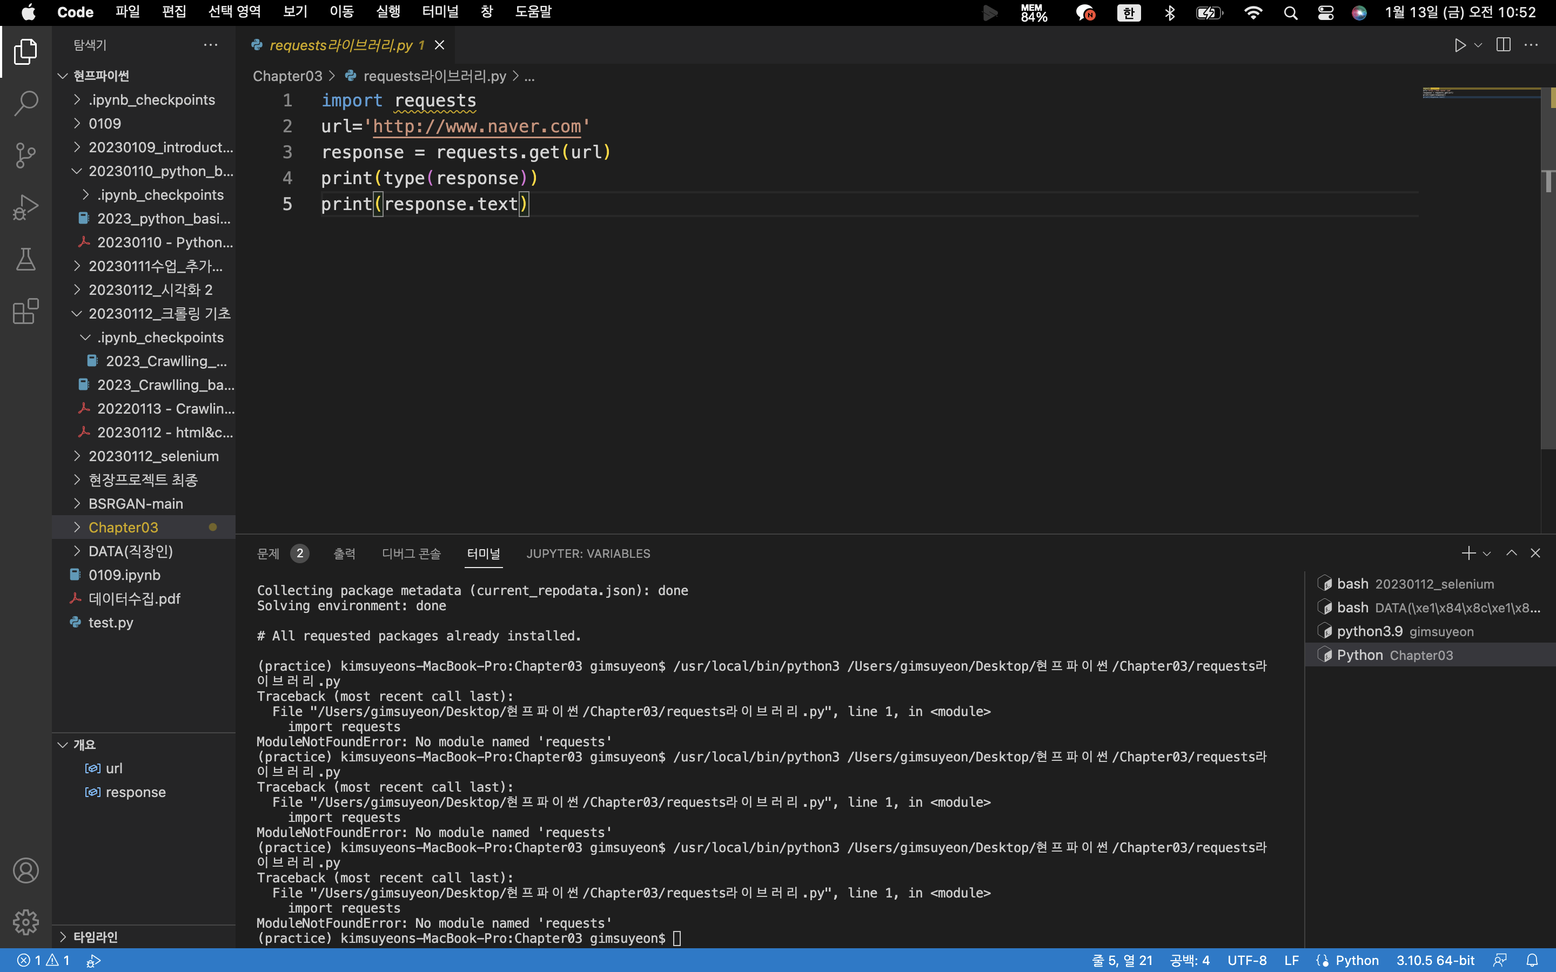
Task: Switch to the 문제 panel tab
Action: tap(282, 553)
